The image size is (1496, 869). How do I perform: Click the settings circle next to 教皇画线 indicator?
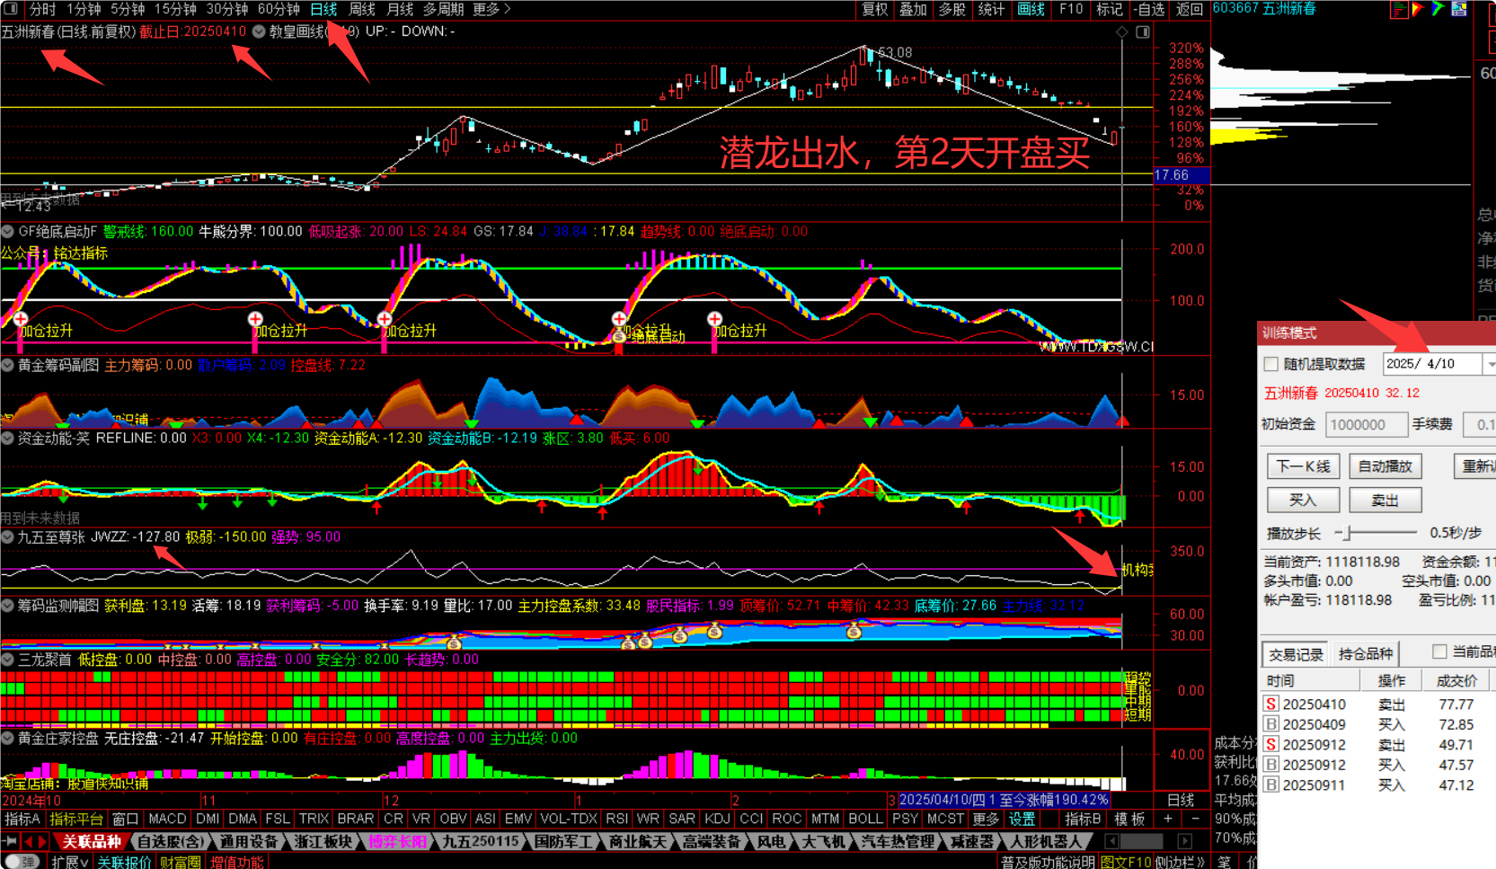pos(259,31)
